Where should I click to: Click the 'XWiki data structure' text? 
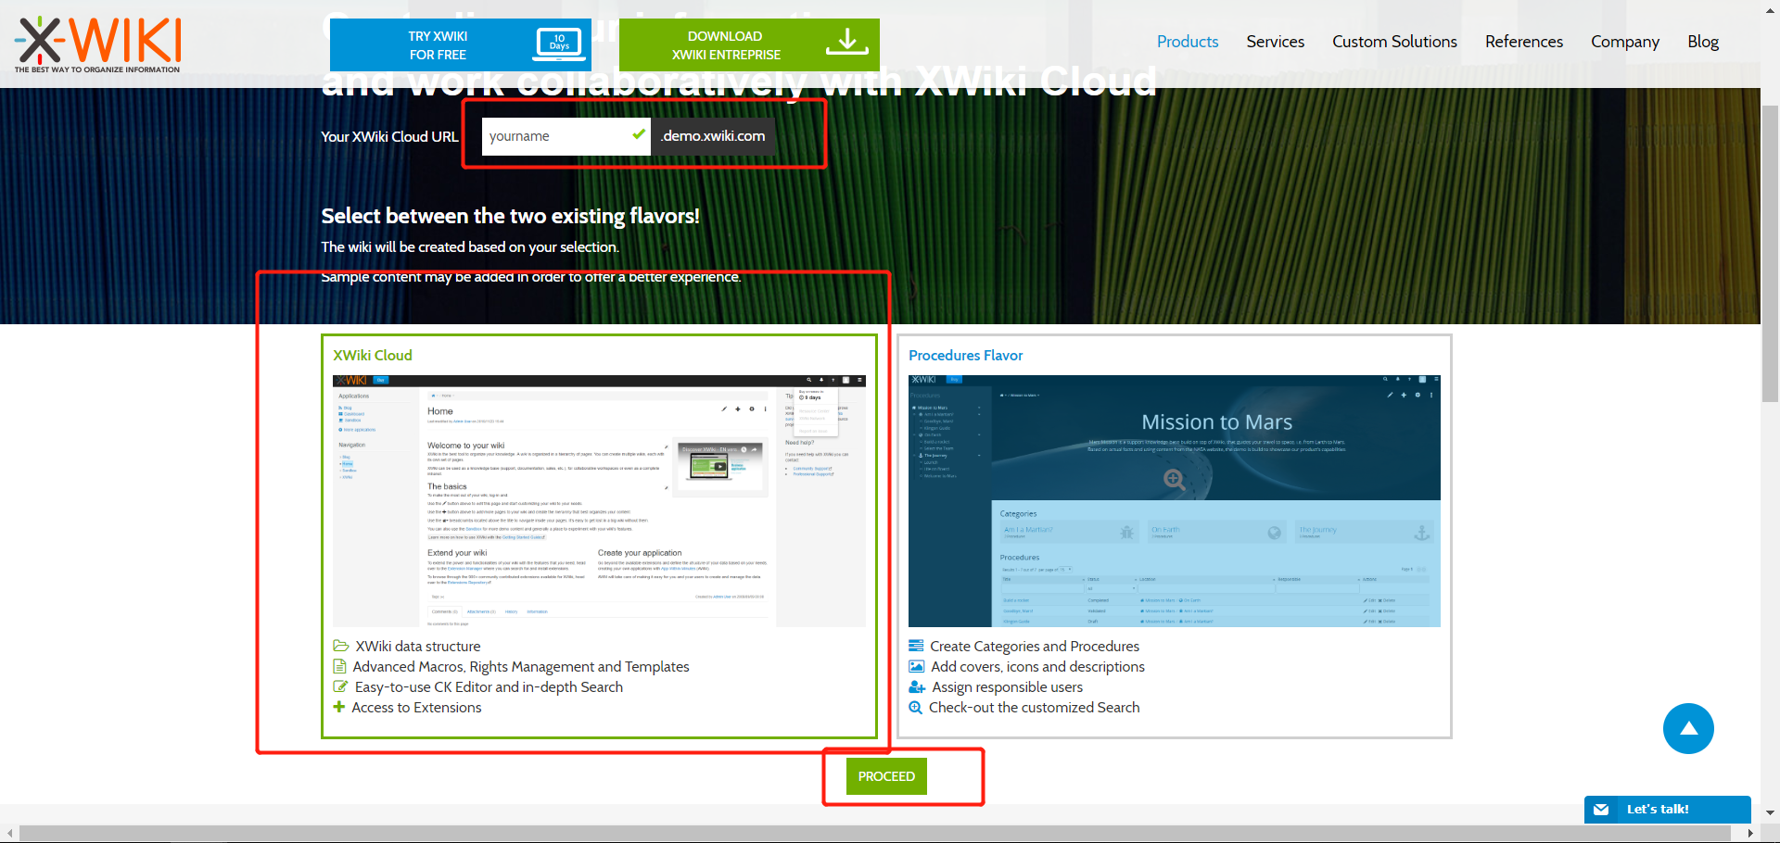tap(418, 647)
